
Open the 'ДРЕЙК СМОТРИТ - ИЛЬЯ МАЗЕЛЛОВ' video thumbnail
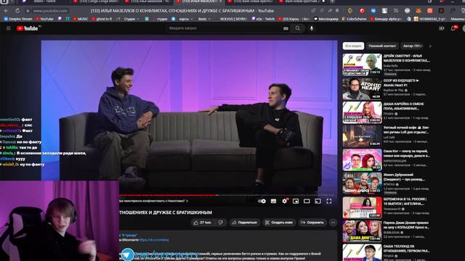(362, 65)
